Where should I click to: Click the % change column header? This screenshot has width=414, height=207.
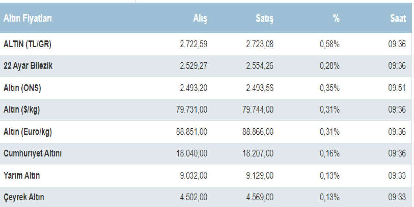pos(336,18)
